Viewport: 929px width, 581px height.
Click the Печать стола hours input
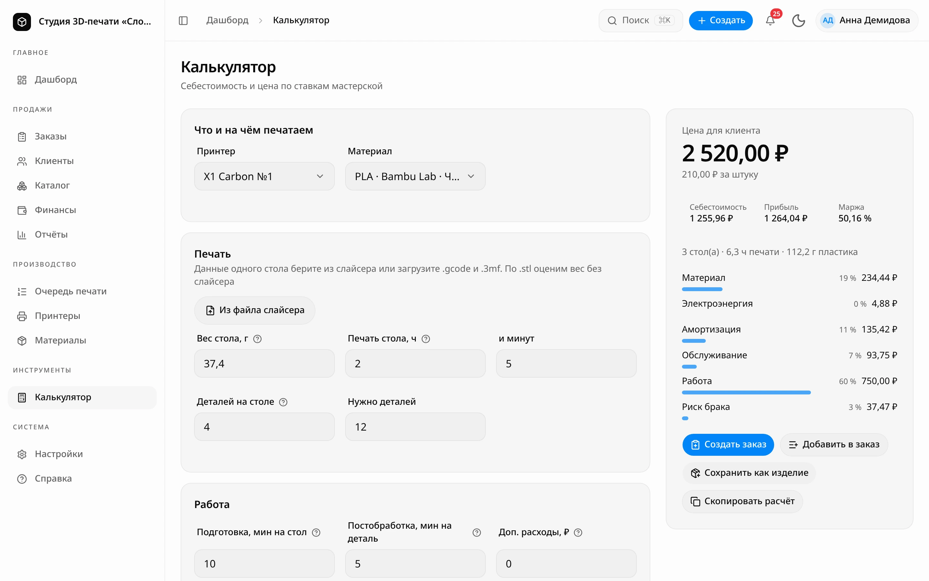pyautogui.click(x=415, y=363)
